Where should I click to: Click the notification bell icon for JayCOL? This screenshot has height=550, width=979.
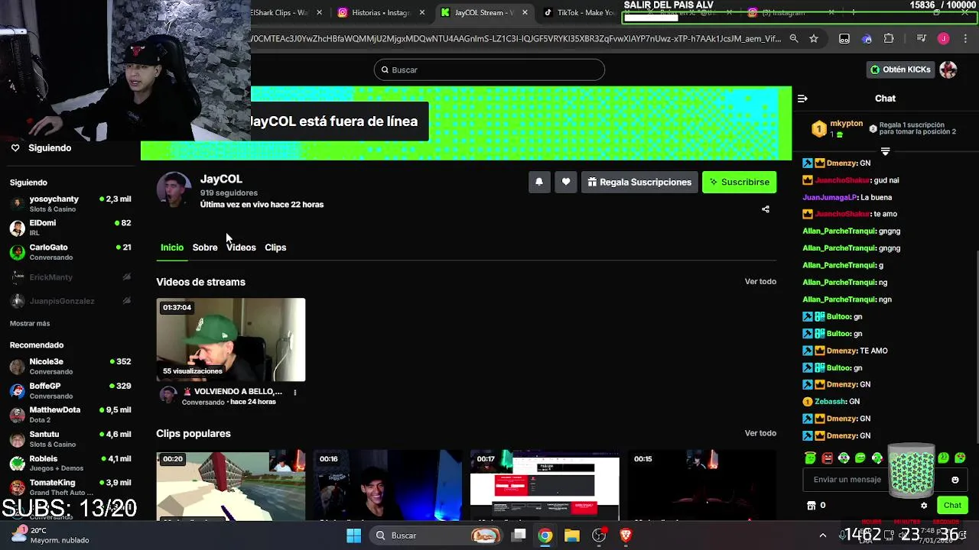coord(538,182)
